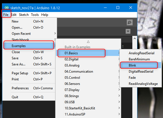Open the Help menu

tap(45, 15)
